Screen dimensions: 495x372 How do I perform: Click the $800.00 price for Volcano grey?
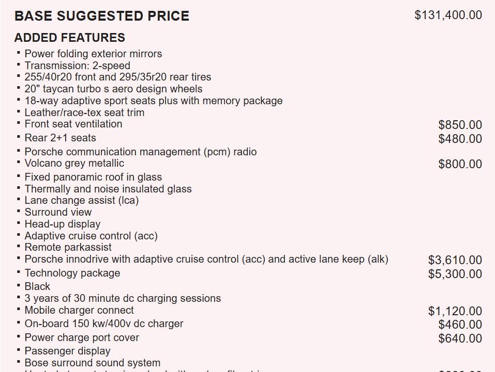[460, 164]
